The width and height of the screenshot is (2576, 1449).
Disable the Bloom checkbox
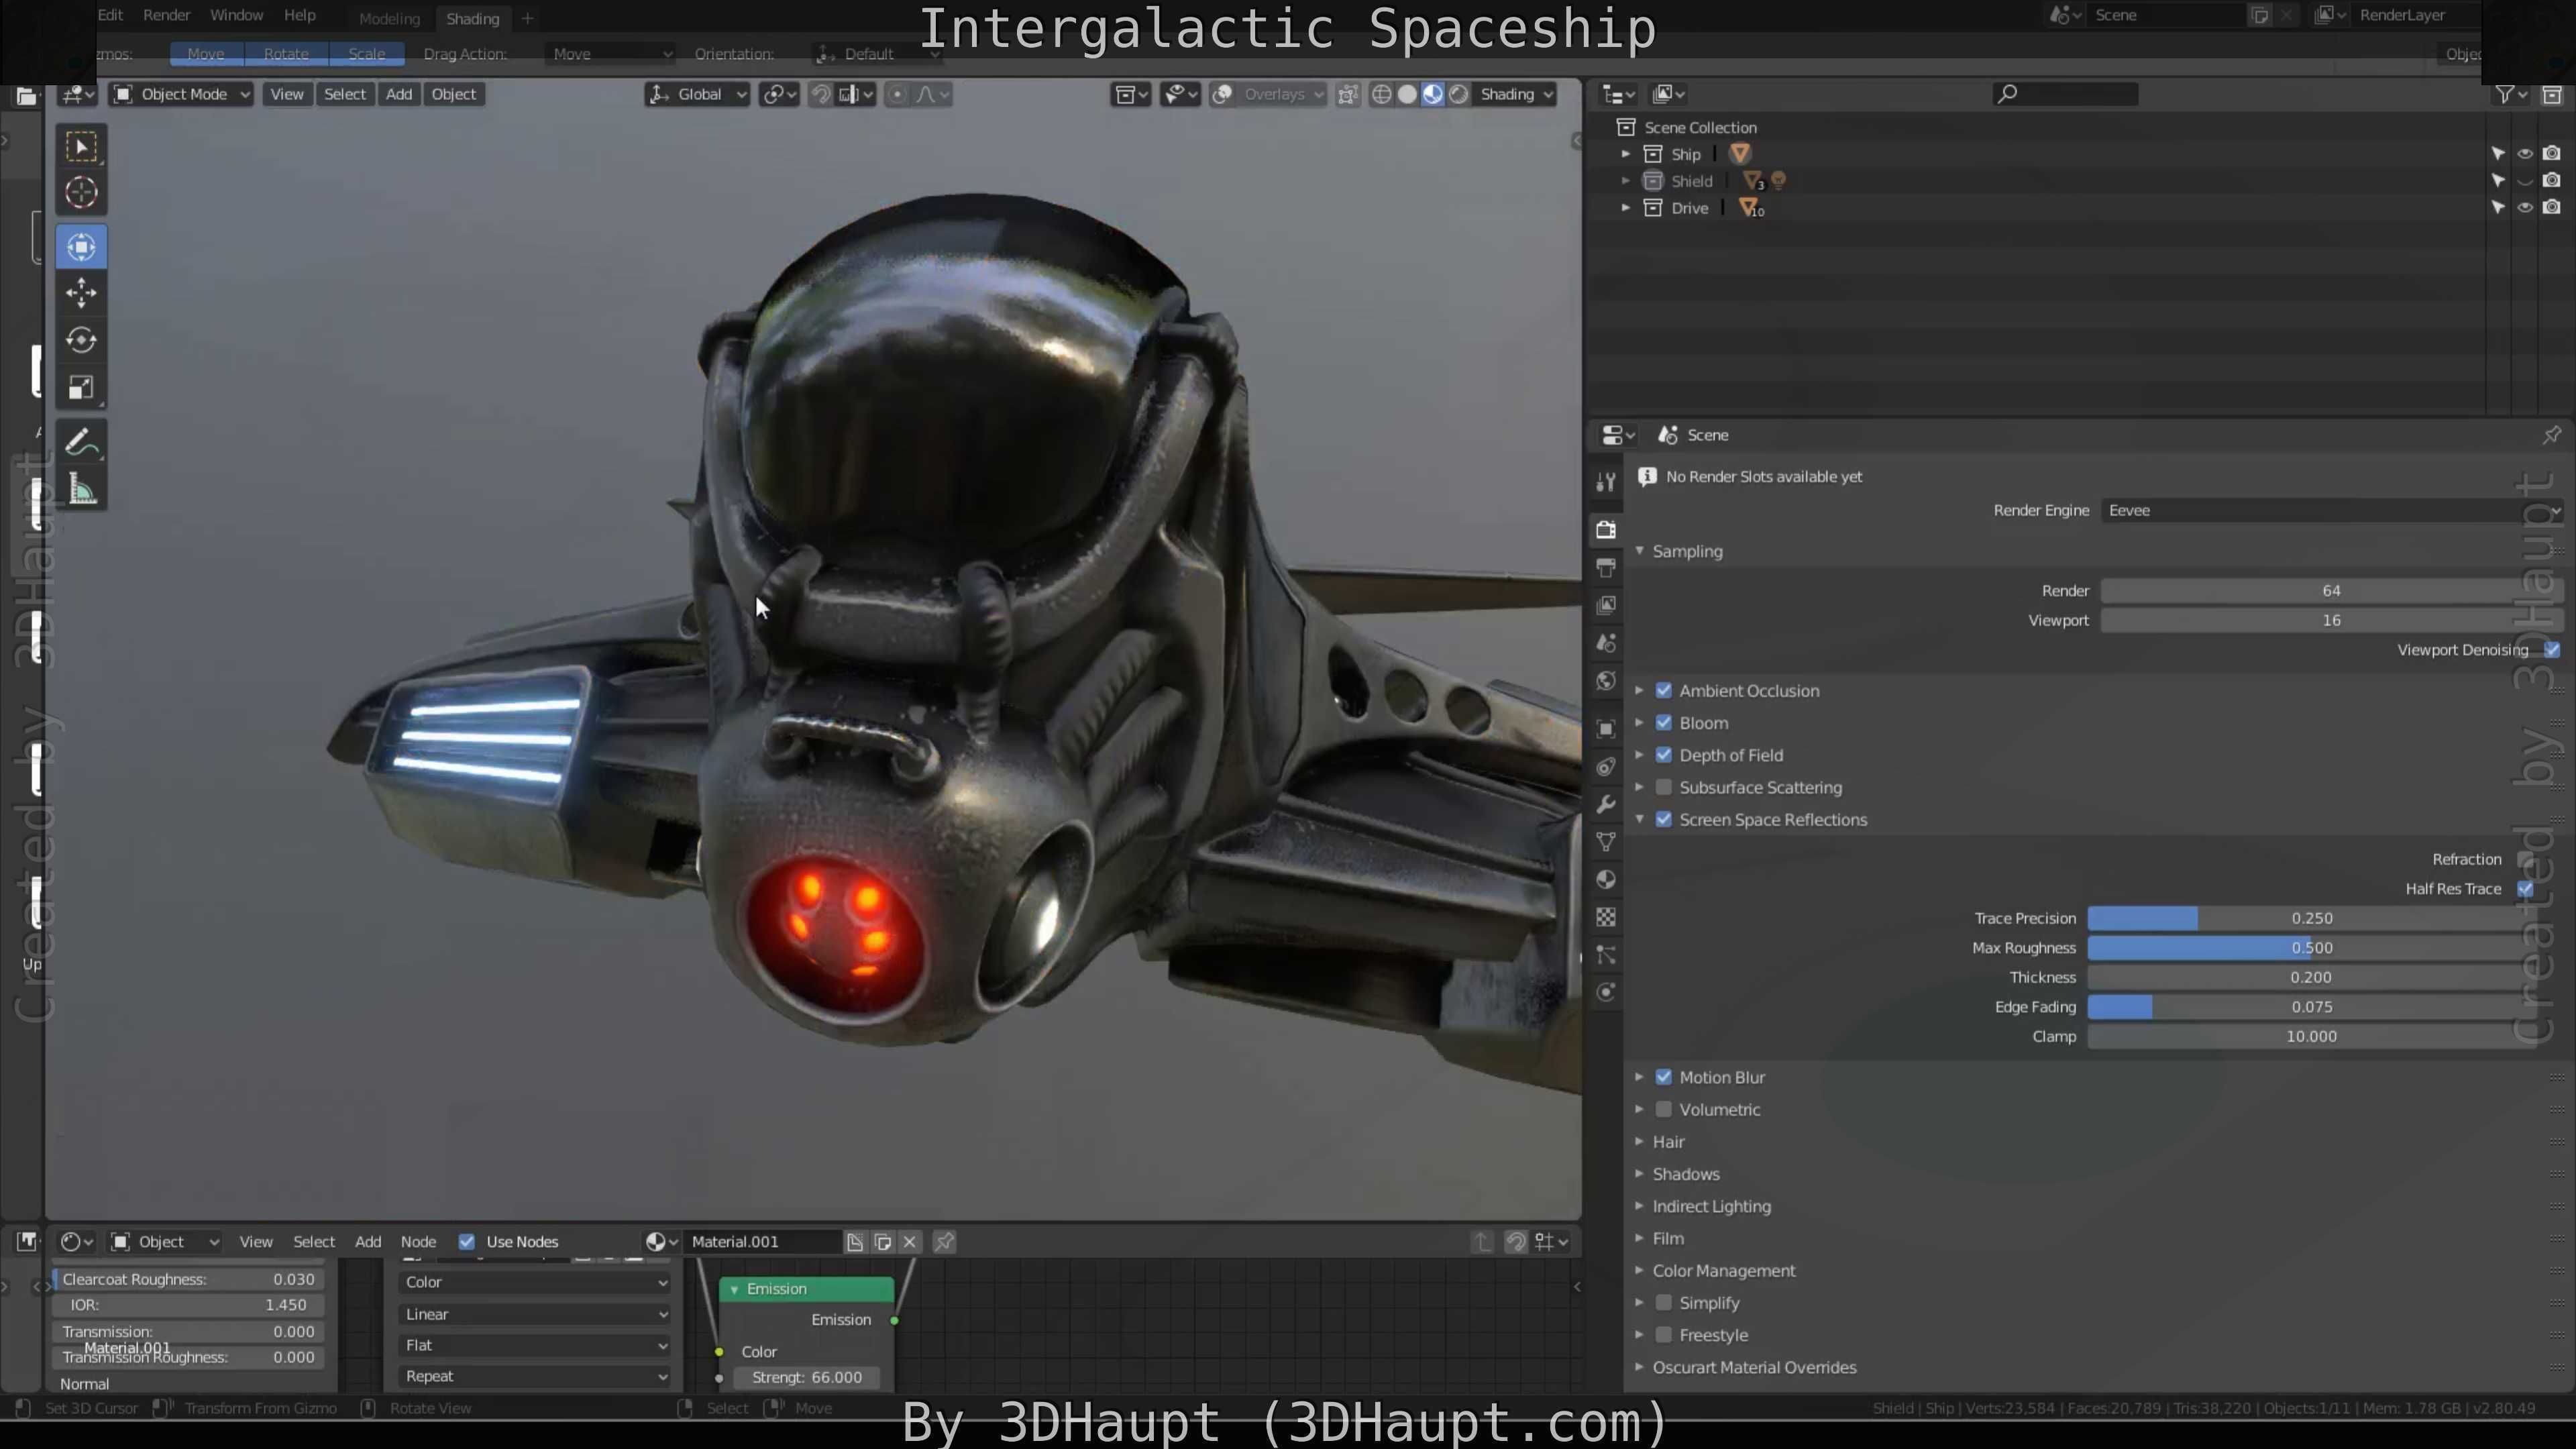1663,723
